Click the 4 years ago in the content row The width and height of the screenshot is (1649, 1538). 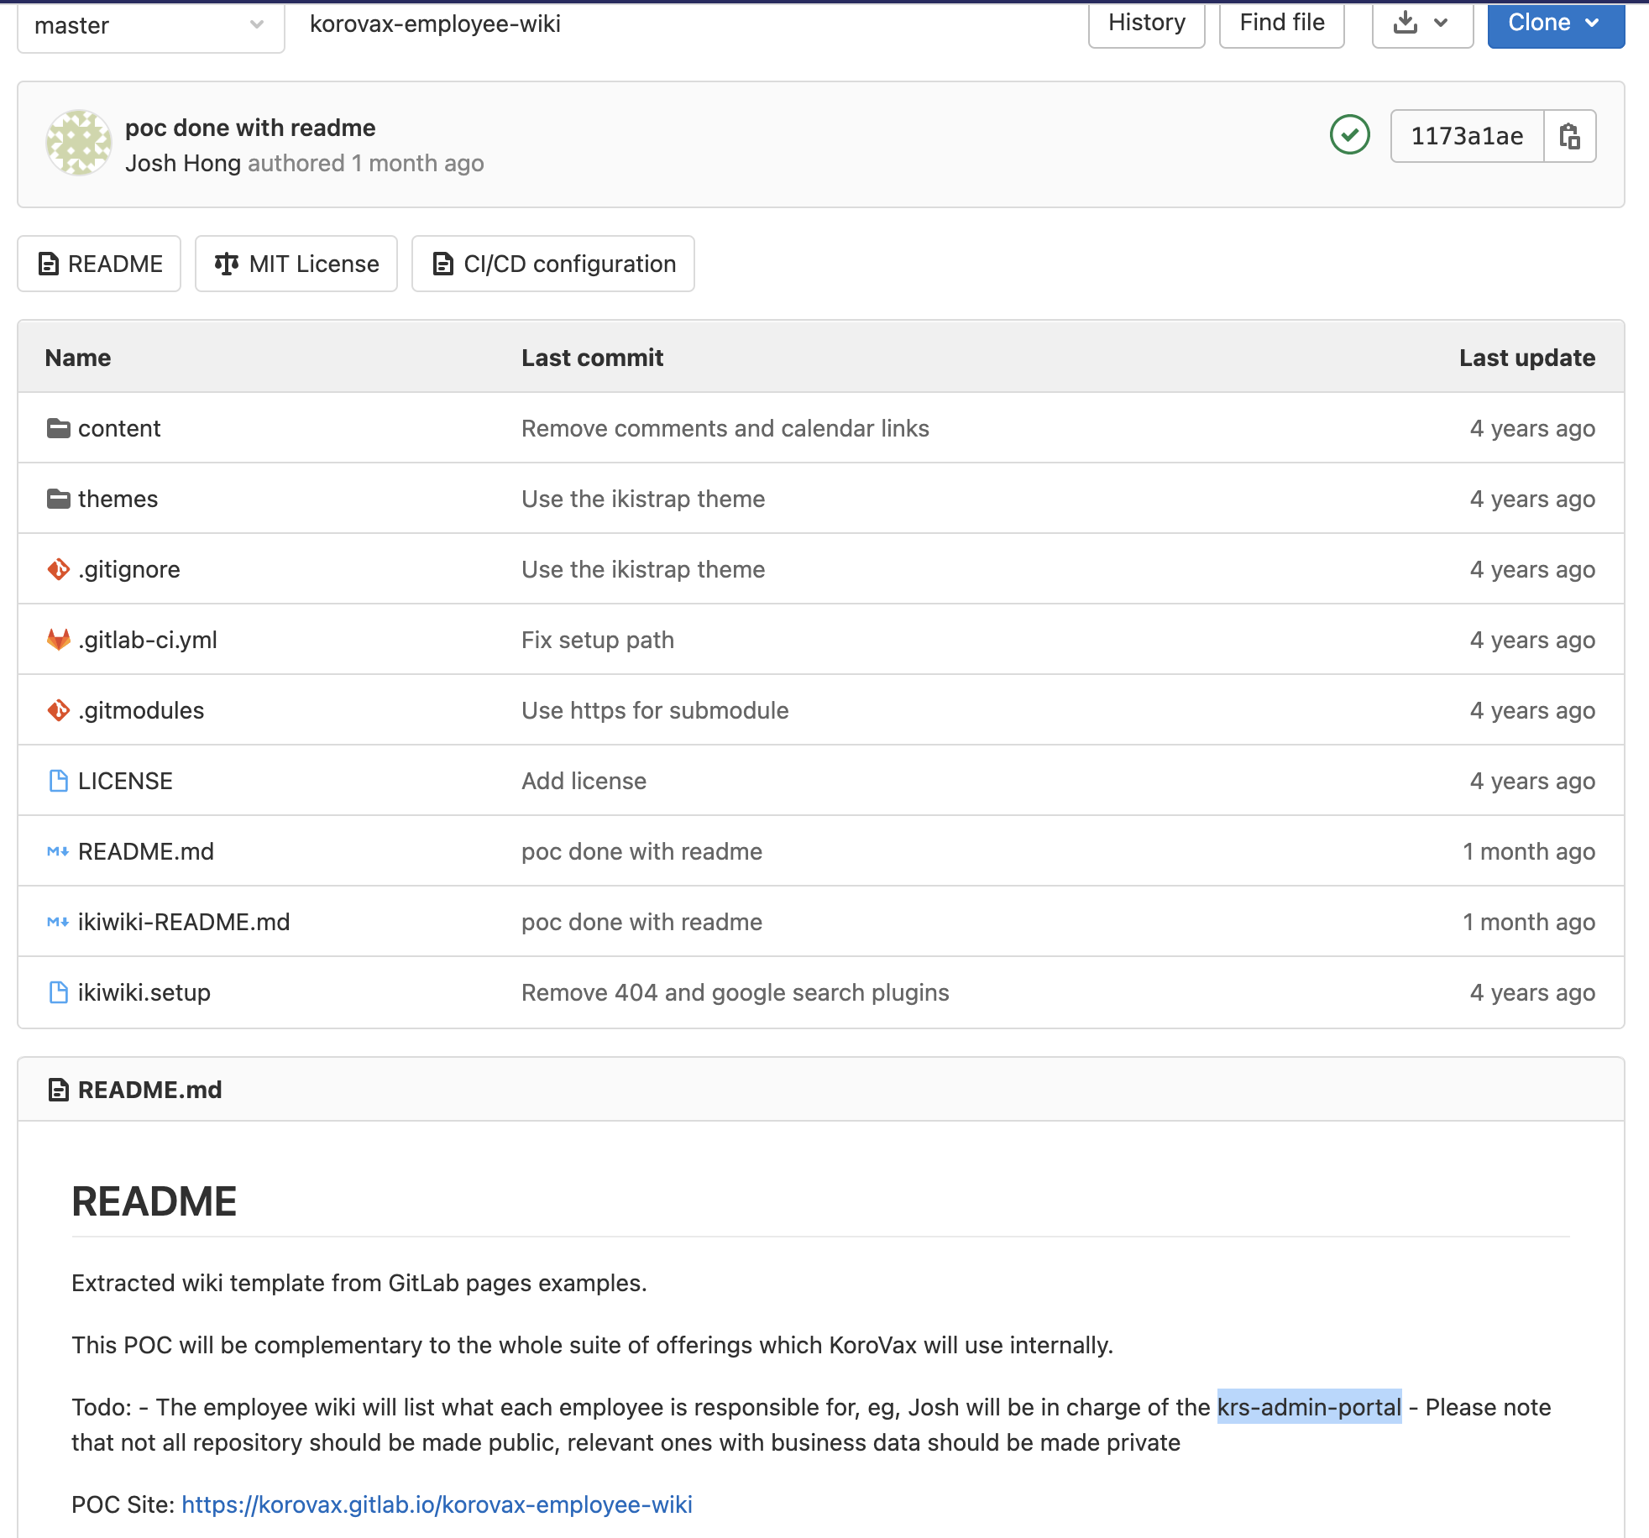pyautogui.click(x=1532, y=428)
